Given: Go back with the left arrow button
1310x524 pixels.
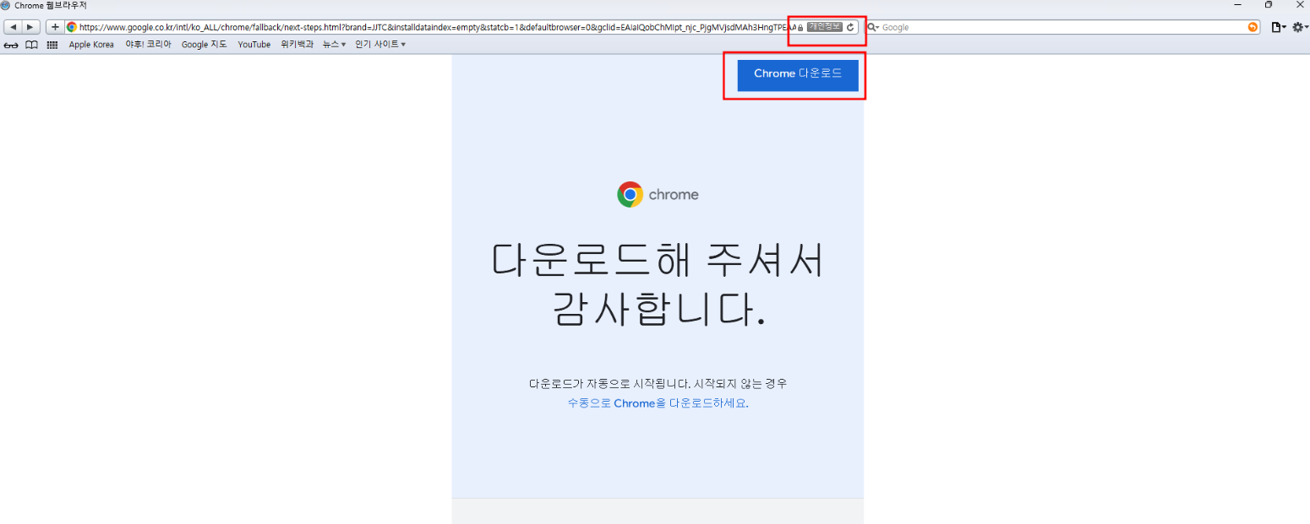Looking at the screenshot, I should pyautogui.click(x=14, y=27).
